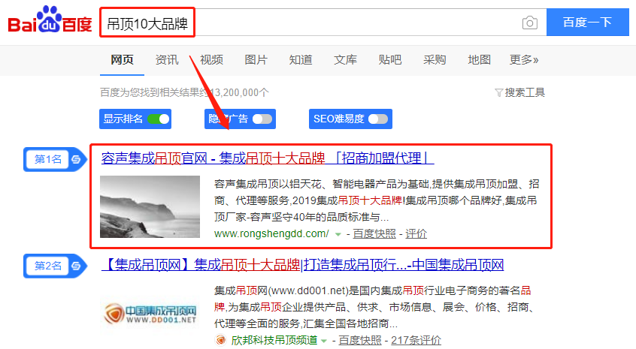The width and height of the screenshot is (636, 349).
Task: Click the search input with 吊顶10大品牌
Action: [323, 23]
